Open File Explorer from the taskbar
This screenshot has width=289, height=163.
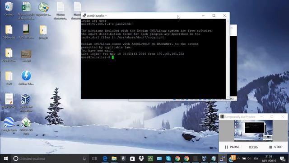coord(114,158)
